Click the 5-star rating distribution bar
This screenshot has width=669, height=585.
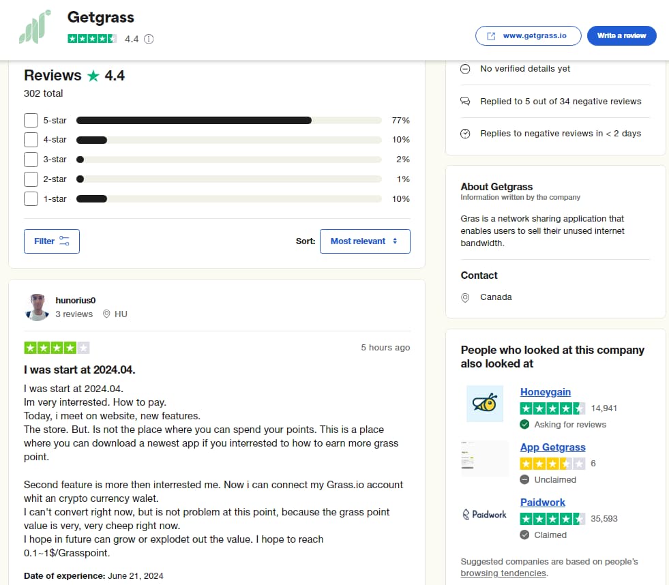pyautogui.click(x=228, y=121)
